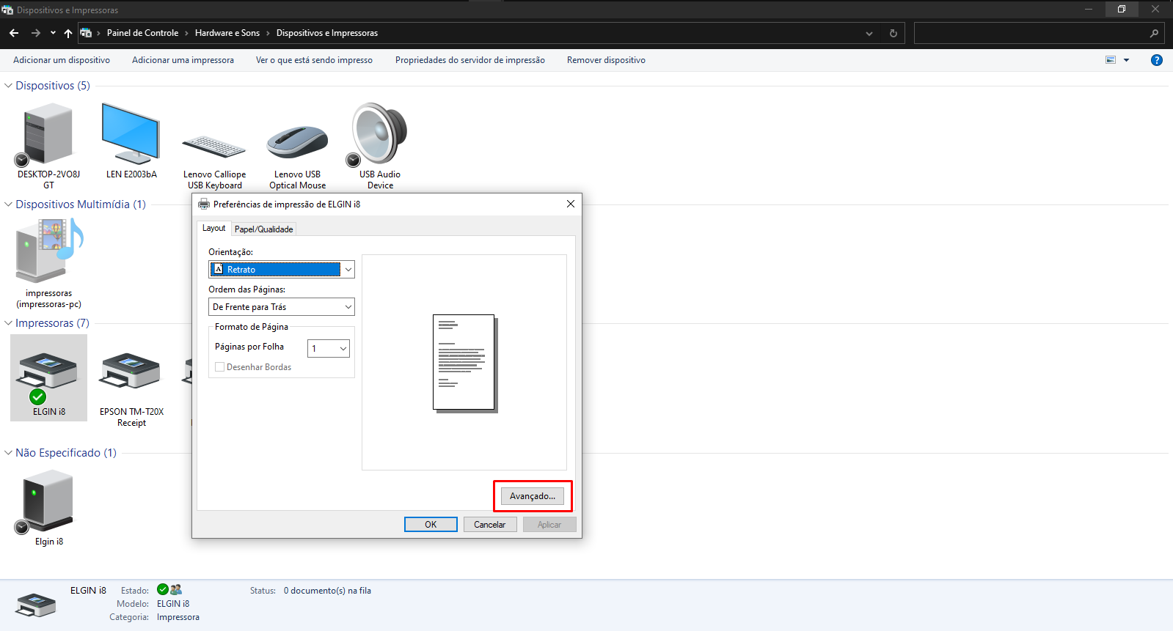Click the LEN E2003bA monitor icon
The height and width of the screenshot is (631, 1173).
[131, 134]
